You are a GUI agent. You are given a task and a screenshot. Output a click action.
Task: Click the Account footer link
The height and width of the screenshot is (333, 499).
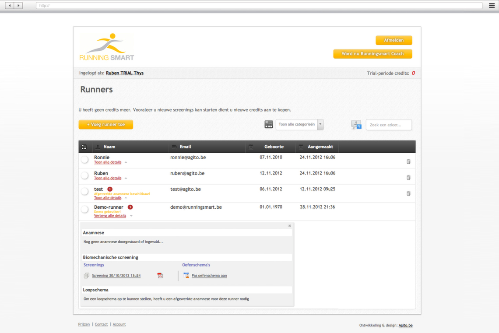click(119, 324)
